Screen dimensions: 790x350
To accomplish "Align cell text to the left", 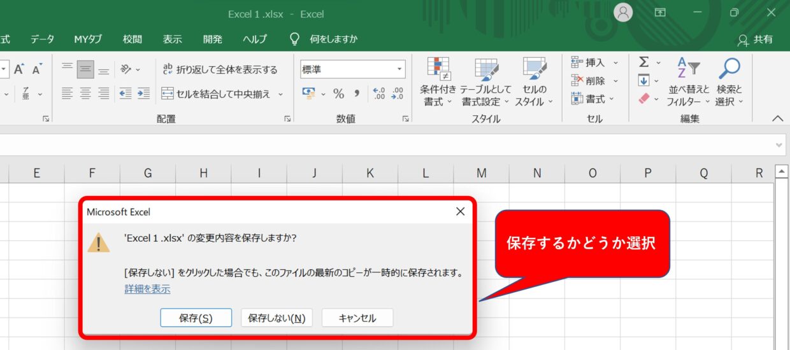I will coord(68,94).
